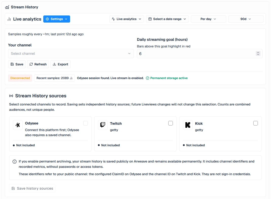Save the channel settings

pos(17,64)
